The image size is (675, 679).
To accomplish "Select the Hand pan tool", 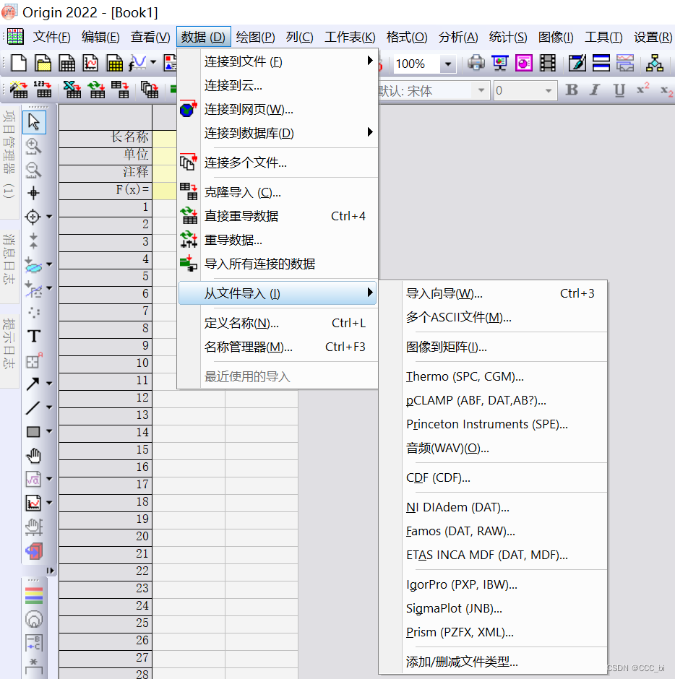I will [34, 455].
